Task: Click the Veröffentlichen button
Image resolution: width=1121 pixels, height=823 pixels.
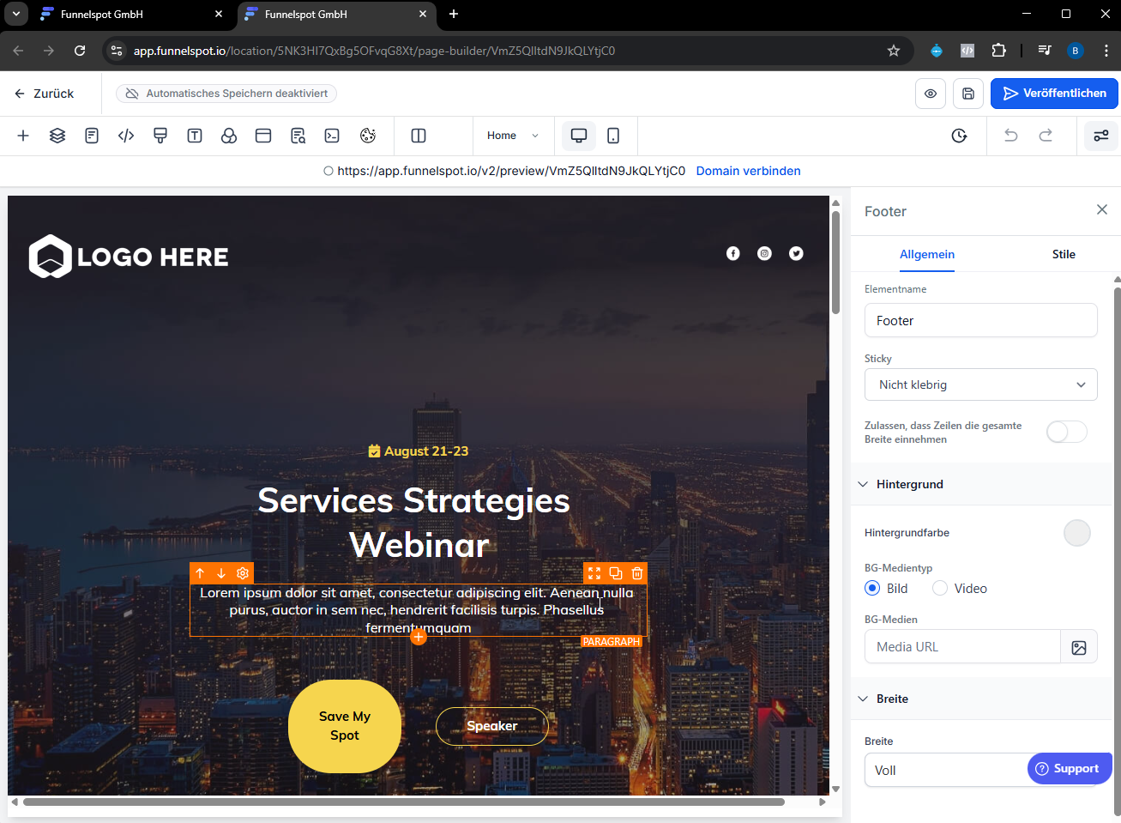Action: 1054,94
